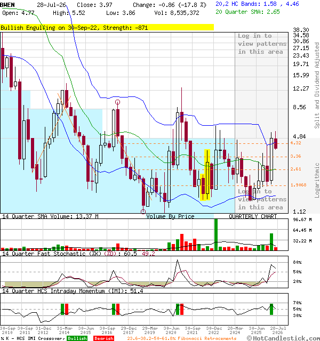Click the 2020 green-red IMI crossover marker

[180, 309]
